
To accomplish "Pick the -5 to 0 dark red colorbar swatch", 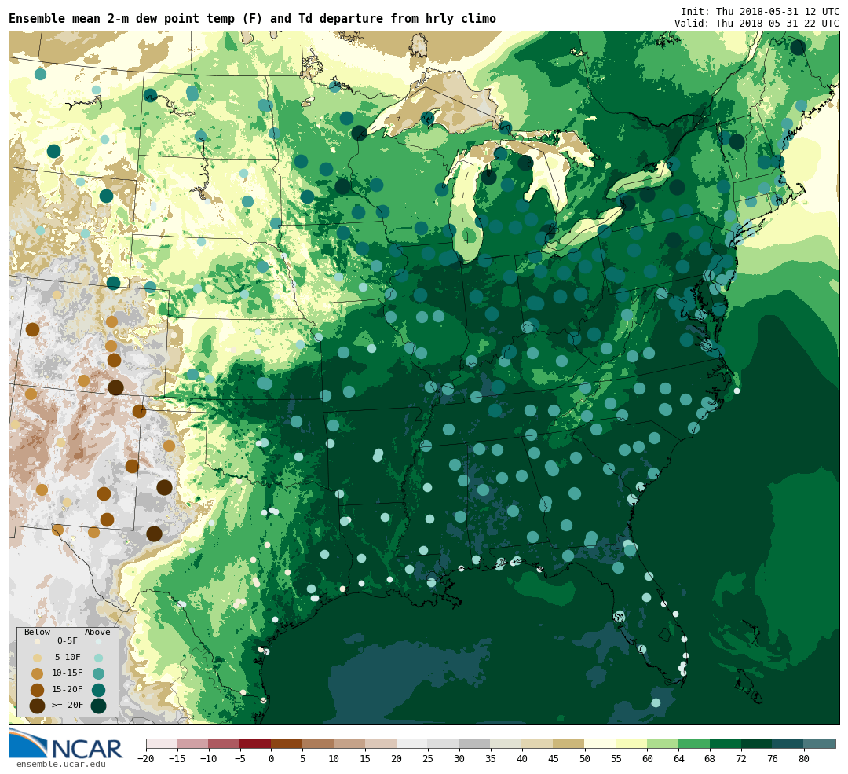I will tap(256, 743).
